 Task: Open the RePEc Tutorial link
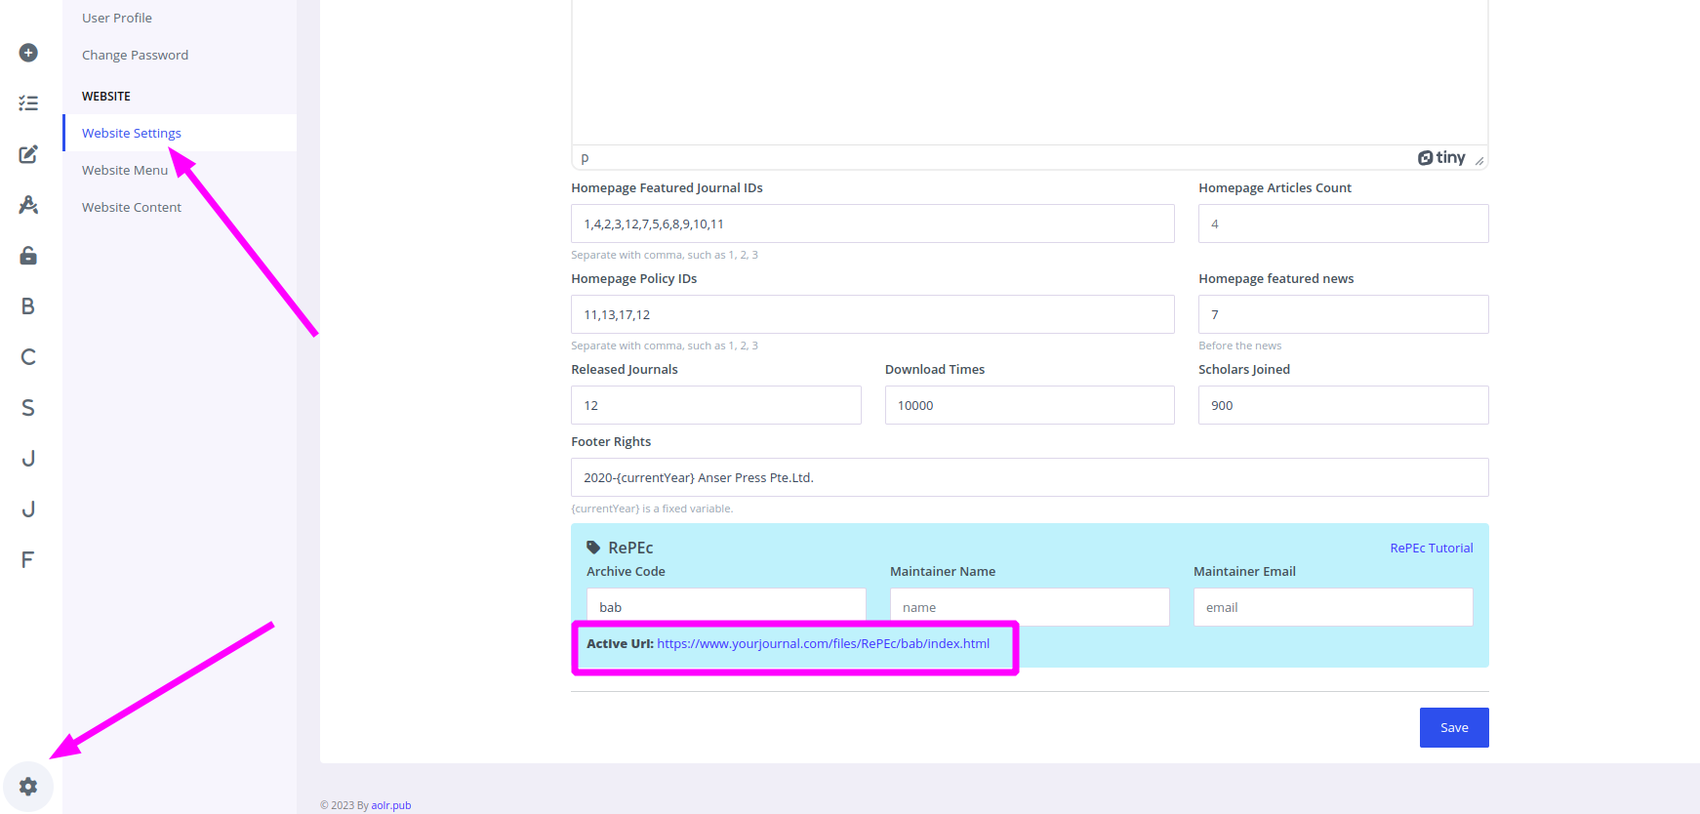point(1431,549)
